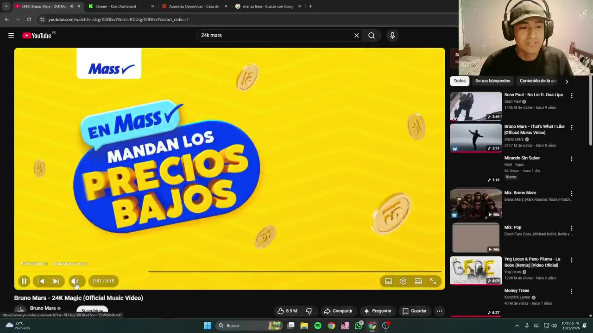Screen dimensions: 593x333
Task: Go back in browser history
Action: [6, 19]
